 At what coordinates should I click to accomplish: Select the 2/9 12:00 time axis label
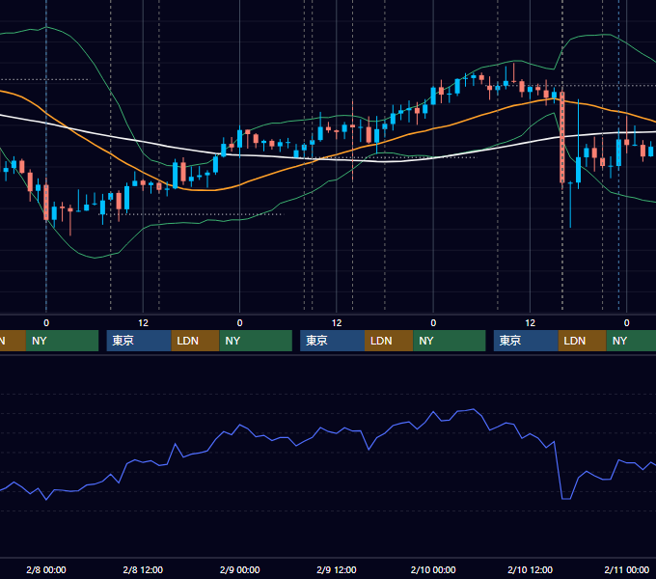click(x=337, y=569)
